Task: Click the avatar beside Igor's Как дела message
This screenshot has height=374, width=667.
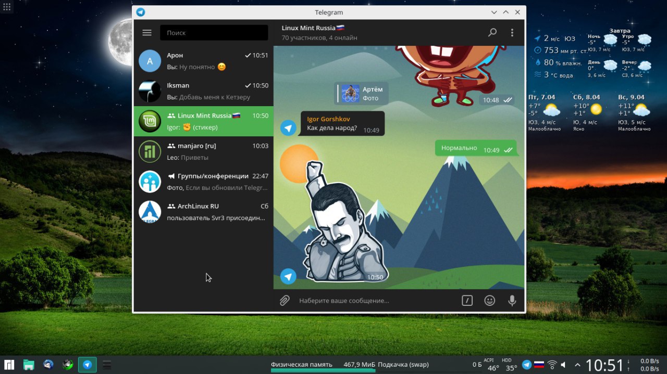Action: (x=288, y=128)
